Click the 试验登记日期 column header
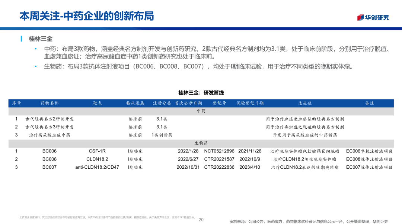Image resolution: width=402 pixels, height=224 pixels. 250,103
